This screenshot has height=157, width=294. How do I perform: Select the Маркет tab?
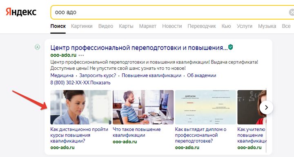[x=148, y=26]
